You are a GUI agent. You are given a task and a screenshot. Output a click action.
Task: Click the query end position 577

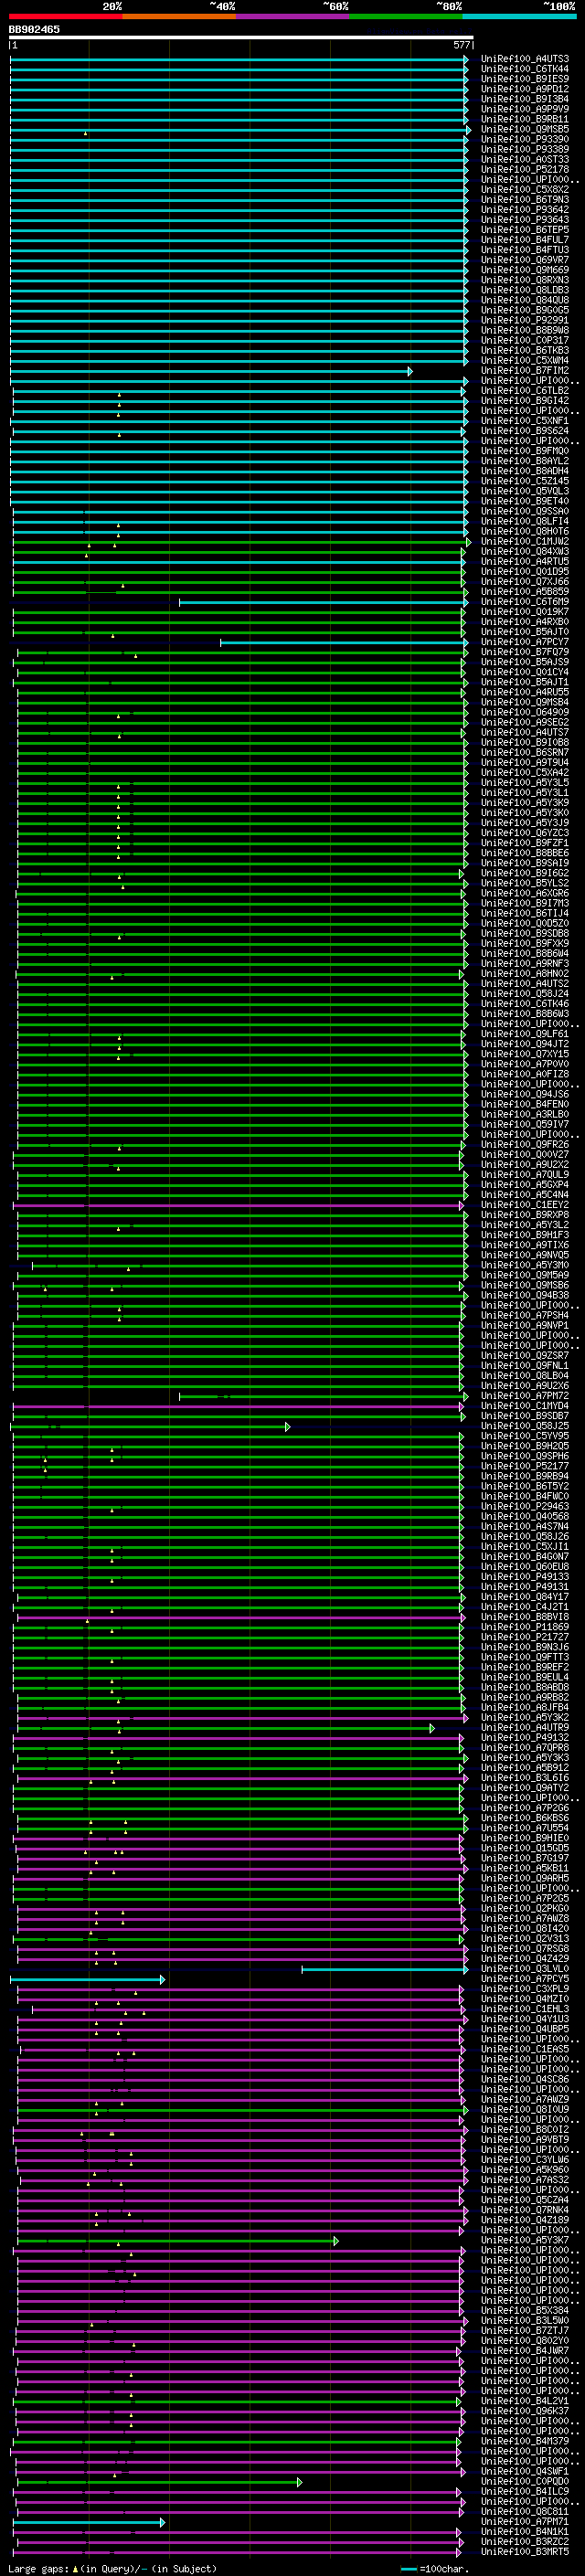(x=461, y=45)
